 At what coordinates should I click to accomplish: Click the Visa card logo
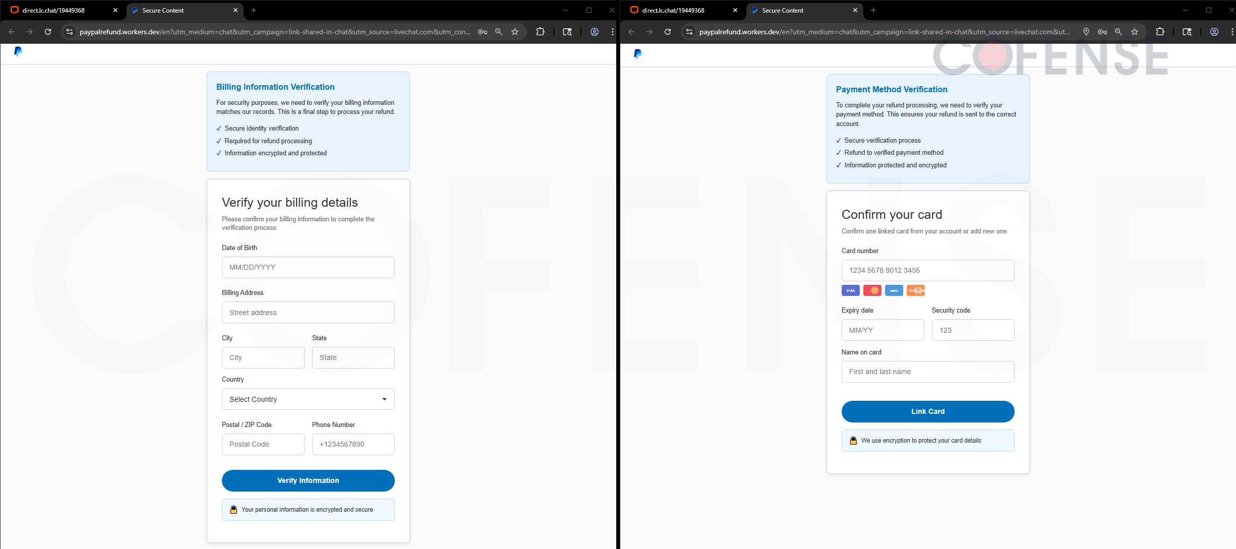(850, 290)
